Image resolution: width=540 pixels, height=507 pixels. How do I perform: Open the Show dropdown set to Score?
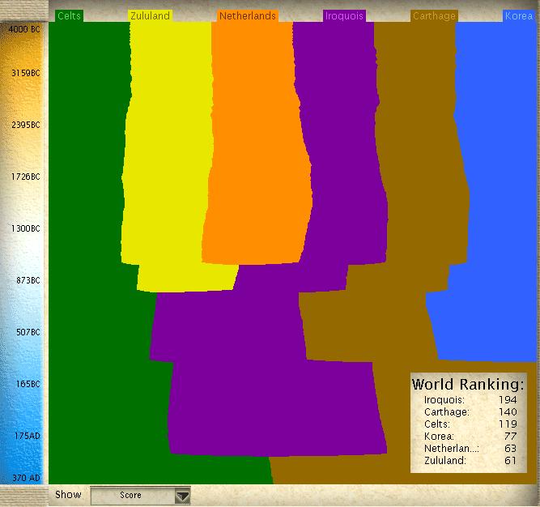click(x=141, y=496)
